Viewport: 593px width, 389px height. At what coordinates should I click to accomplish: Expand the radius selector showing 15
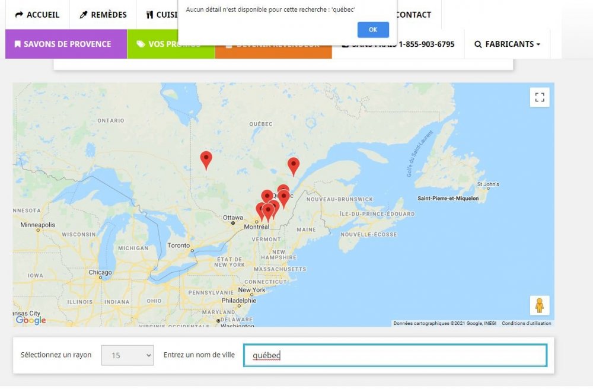pyautogui.click(x=127, y=355)
